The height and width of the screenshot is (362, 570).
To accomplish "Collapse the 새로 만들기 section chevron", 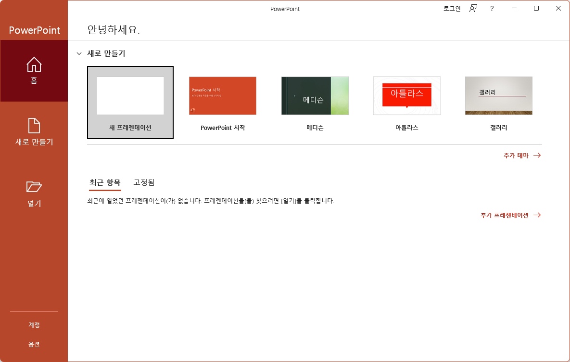I will [x=79, y=53].
